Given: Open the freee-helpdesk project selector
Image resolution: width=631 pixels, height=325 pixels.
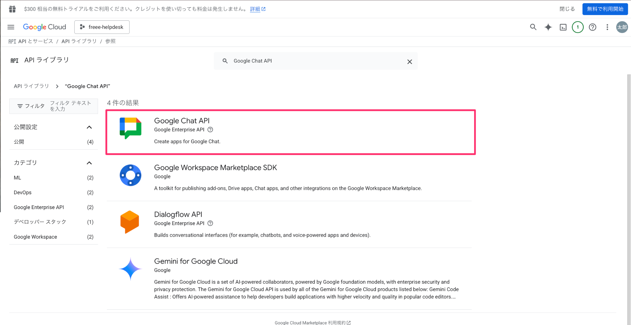Looking at the screenshot, I should click(102, 27).
